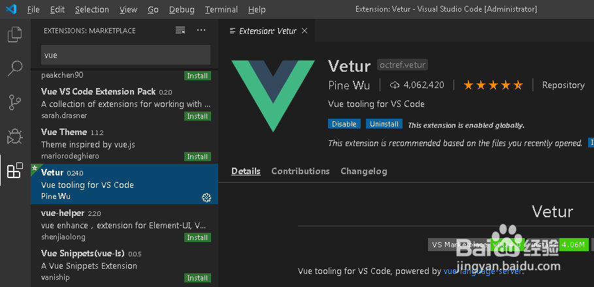The width and height of the screenshot is (594, 287).
Task: Click the VS Marketplace version badge
Action: [x=476, y=245]
